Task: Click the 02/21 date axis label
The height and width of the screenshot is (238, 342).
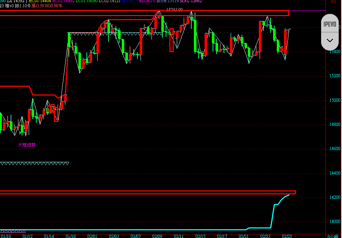Action: click(x=244, y=236)
